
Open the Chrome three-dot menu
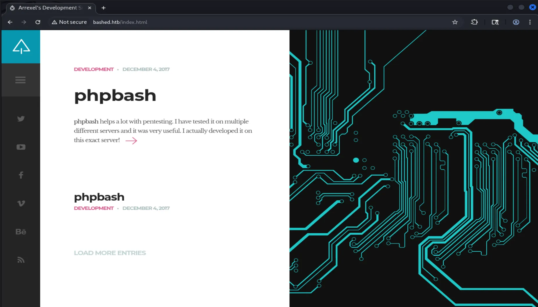530,22
